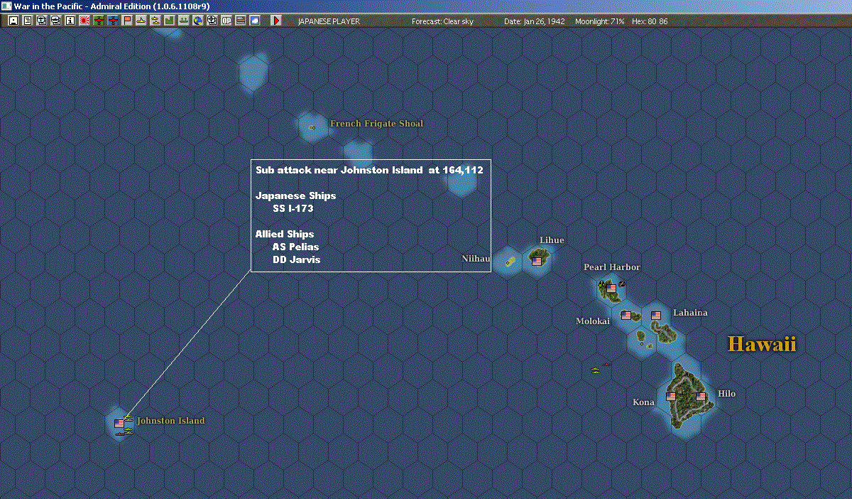Select the yellow task force beside the red ship
The height and width of the screenshot is (499, 852).
pyautogui.click(x=596, y=370)
